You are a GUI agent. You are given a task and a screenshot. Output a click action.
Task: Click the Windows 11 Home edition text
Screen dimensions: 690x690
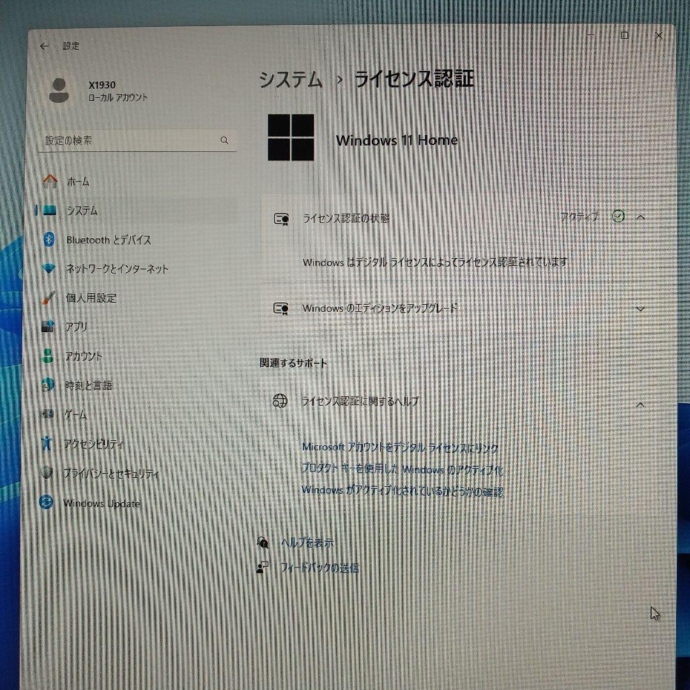(x=397, y=141)
